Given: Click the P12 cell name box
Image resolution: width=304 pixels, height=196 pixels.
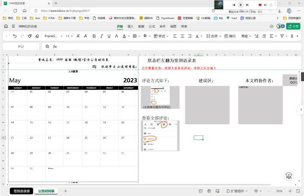Looking at the screenshot, I should 21,47.
